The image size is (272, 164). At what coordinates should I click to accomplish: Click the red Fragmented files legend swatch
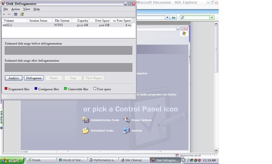[x=6, y=89]
